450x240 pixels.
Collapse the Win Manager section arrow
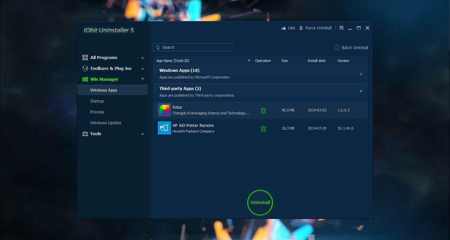143,79
